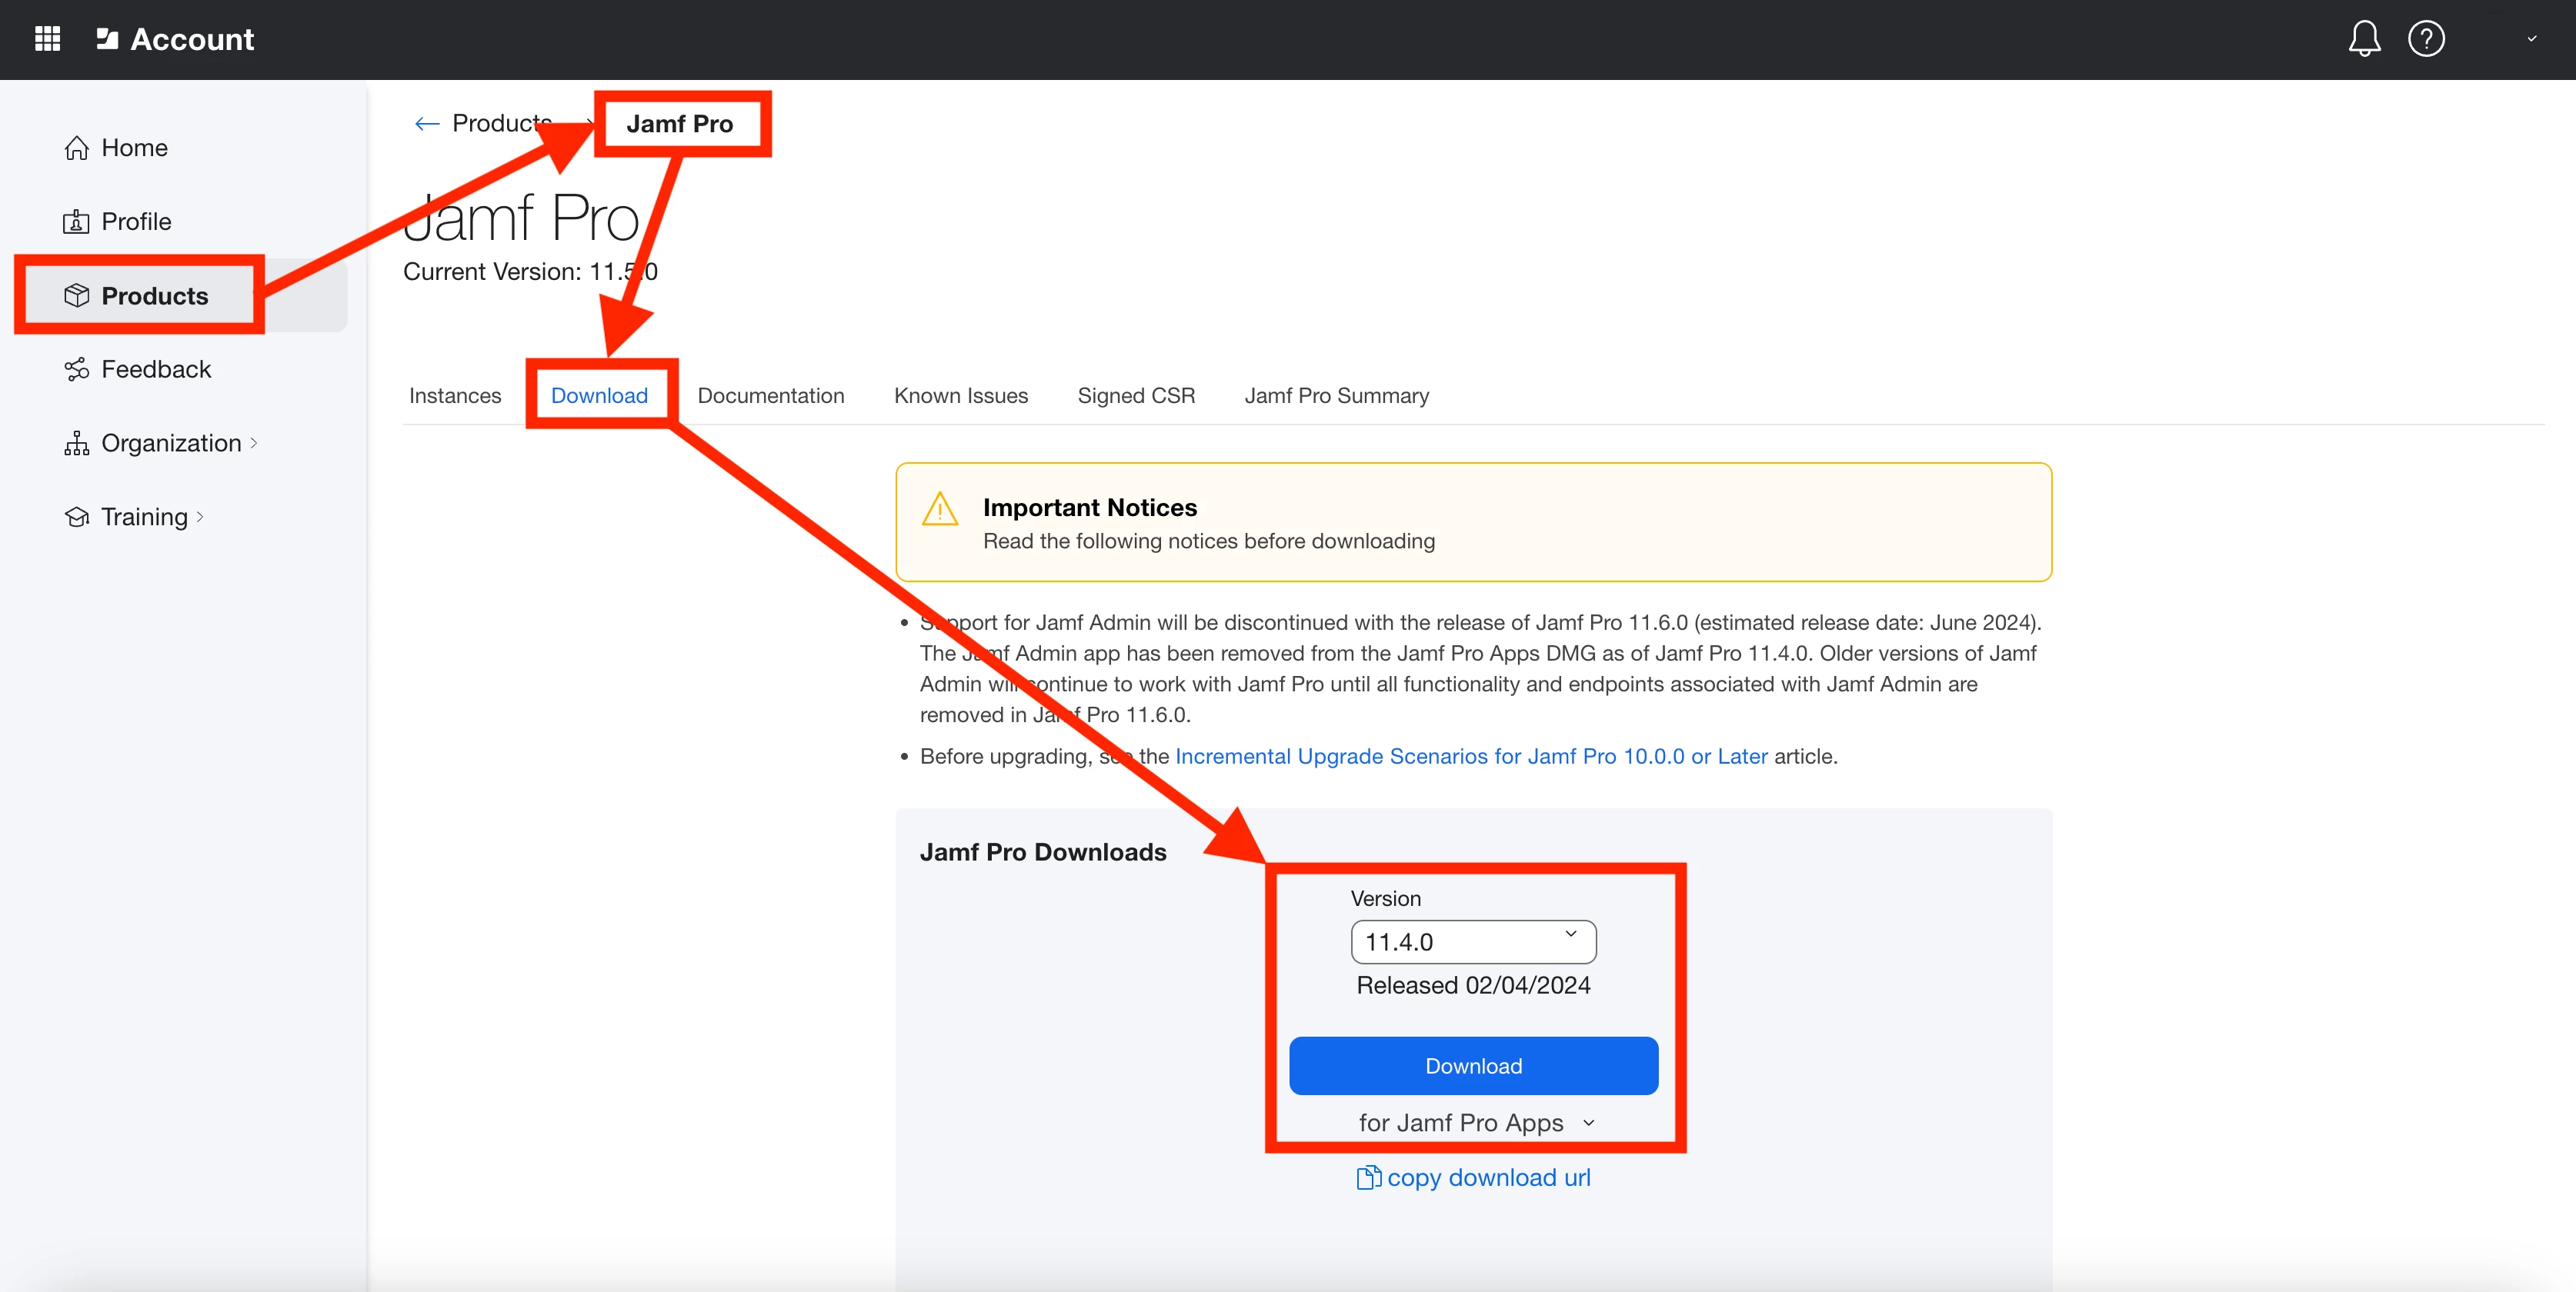The width and height of the screenshot is (2576, 1292).
Task: Switch to the Documentation tab
Action: pyautogui.click(x=771, y=396)
